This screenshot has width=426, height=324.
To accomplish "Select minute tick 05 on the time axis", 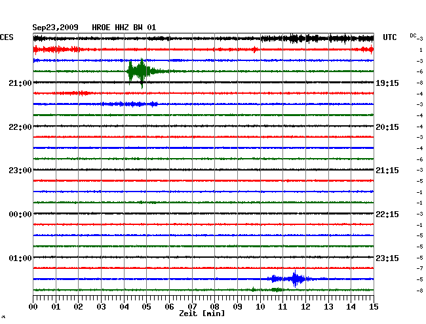I will pos(146,306).
